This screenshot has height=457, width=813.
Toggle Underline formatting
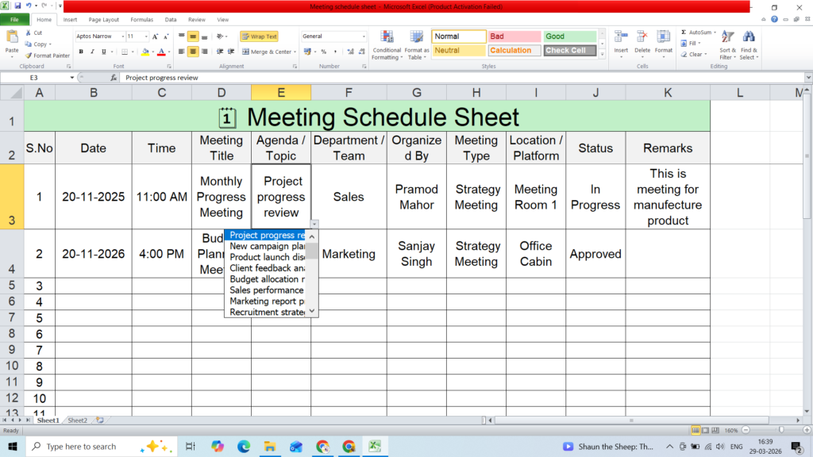click(x=104, y=52)
